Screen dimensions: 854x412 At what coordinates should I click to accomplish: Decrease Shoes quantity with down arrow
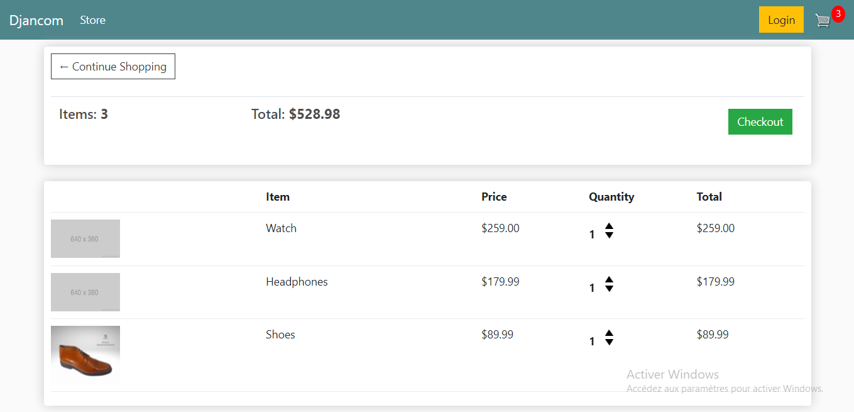point(609,342)
